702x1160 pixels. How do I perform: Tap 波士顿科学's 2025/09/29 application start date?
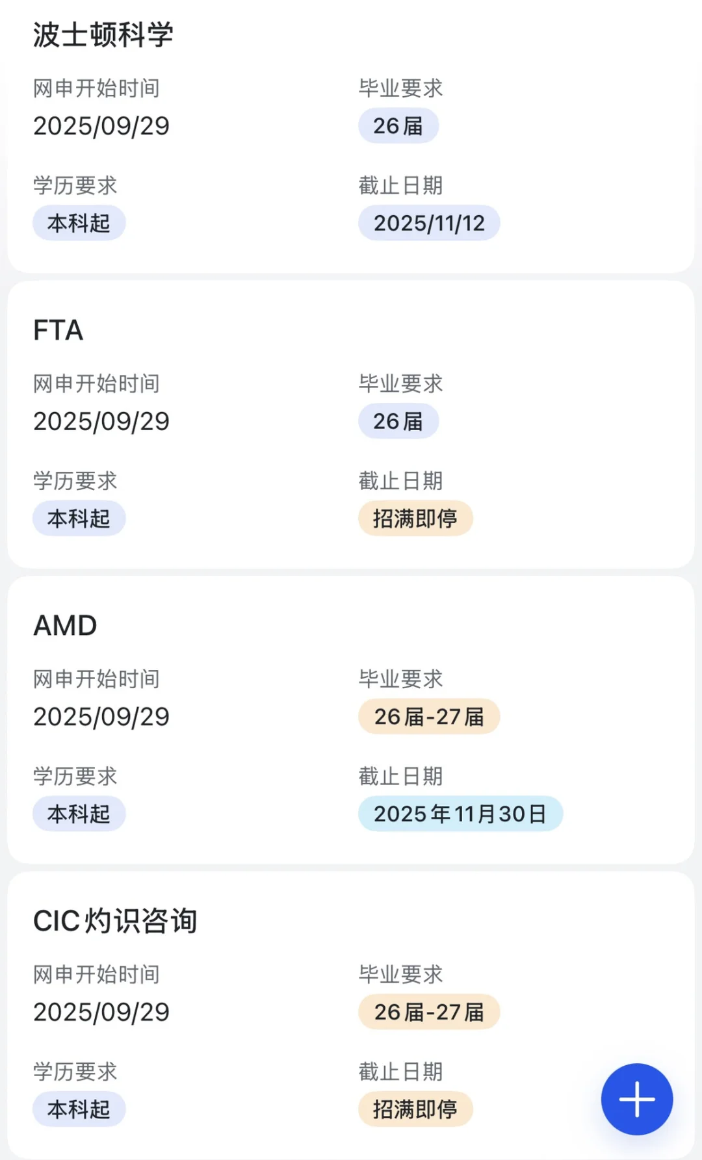pyautogui.click(x=101, y=125)
